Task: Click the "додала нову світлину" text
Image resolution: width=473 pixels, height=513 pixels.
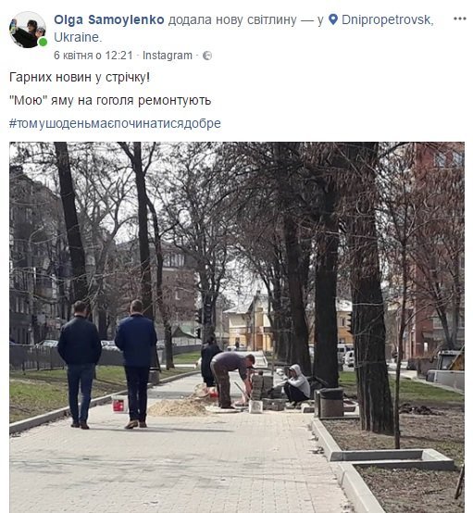Action: pos(232,20)
